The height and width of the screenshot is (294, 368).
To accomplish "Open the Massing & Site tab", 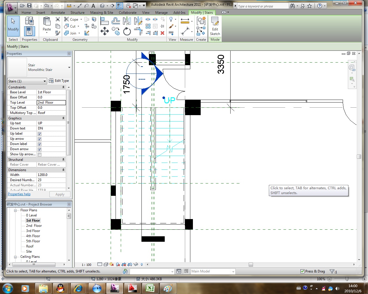I will (101, 13).
